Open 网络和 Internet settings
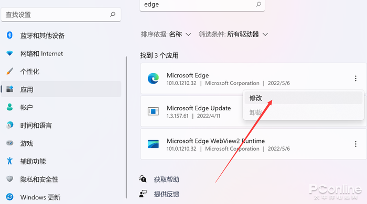This screenshot has width=367, height=204. click(41, 54)
